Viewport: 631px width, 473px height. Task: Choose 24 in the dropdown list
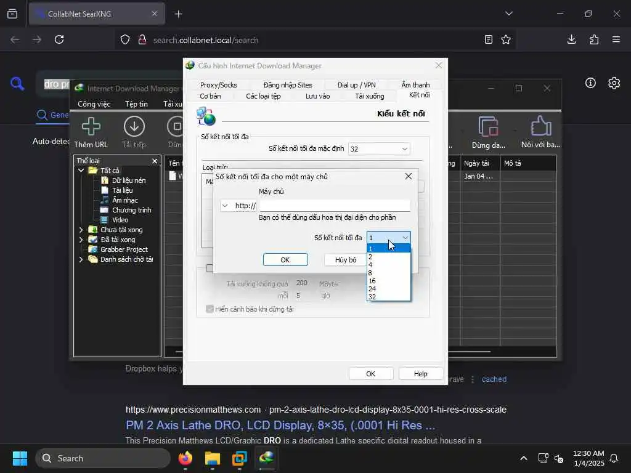(x=388, y=289)
